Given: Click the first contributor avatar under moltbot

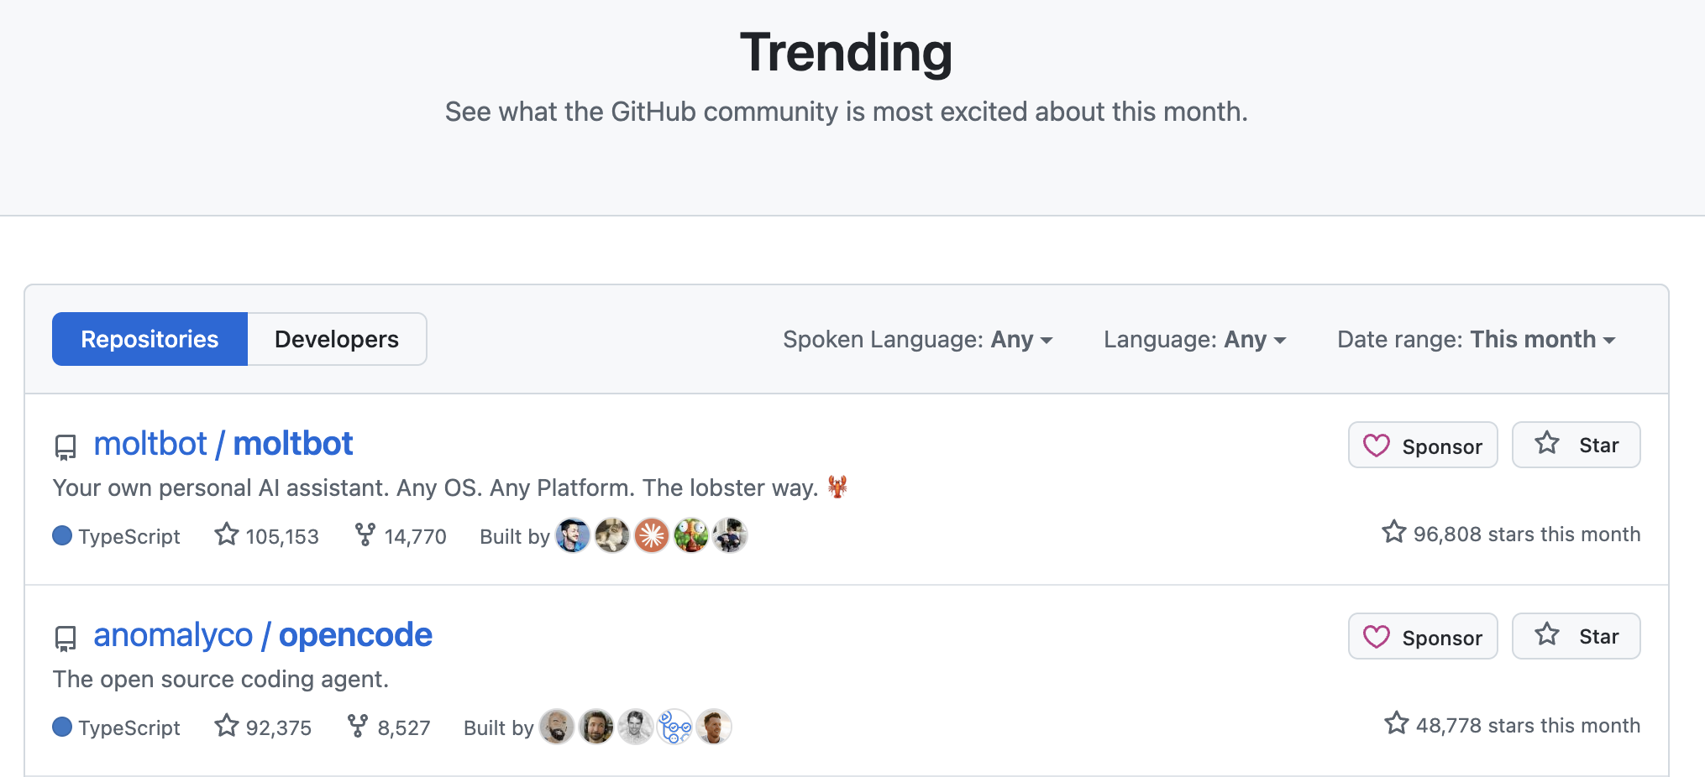Looking at the screenshot, I should click(x=573, y=535).
